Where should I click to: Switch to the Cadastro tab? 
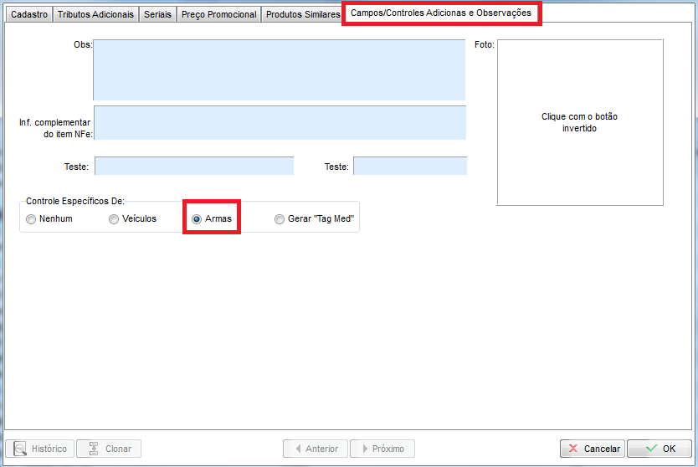[x=29, y=14]
